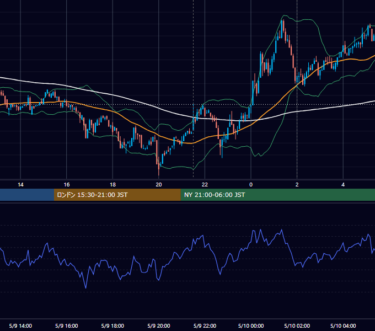Click the 16 hour axis label

pos(67,185)
